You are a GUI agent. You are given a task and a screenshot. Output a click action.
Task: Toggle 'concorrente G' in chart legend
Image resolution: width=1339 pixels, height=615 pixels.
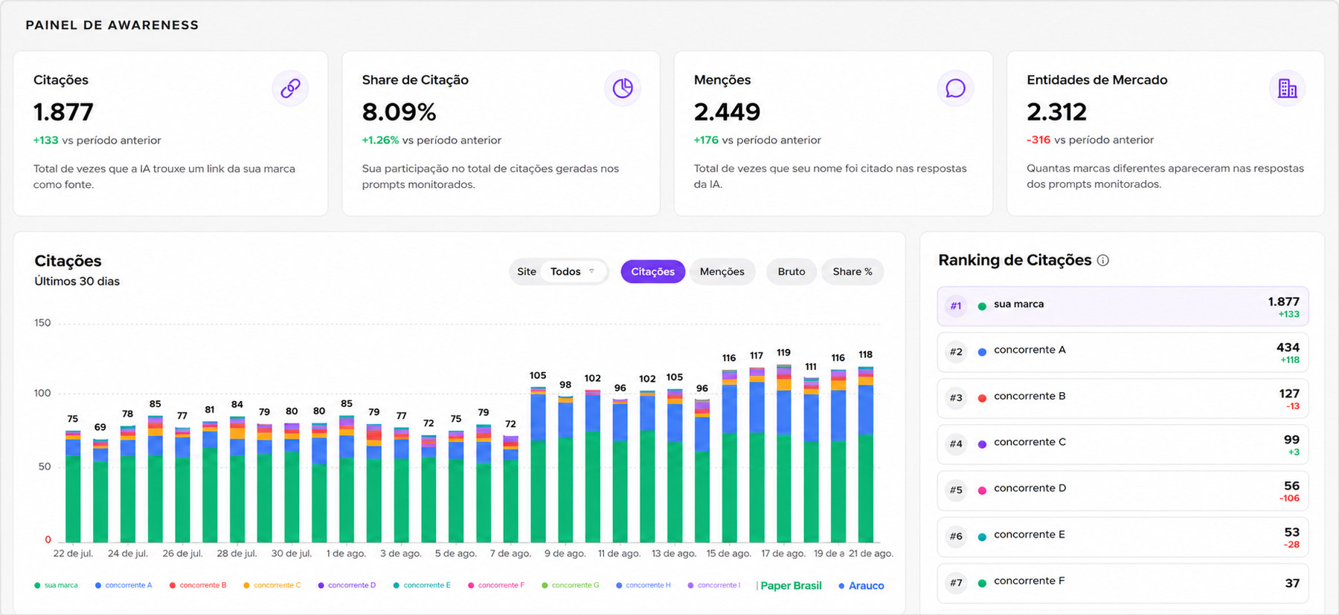[571, 585]
